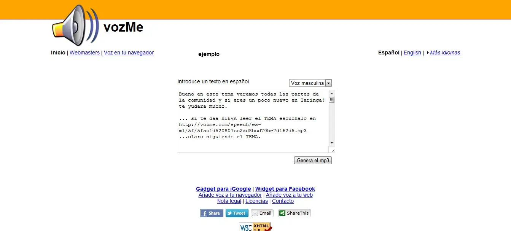The image size is (511, 231).
Task: Open Widget para Facebook link
Action: [285, 189]
